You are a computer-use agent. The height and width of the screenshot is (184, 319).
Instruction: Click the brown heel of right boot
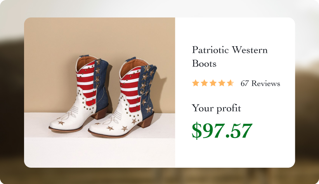click(146, 121)
